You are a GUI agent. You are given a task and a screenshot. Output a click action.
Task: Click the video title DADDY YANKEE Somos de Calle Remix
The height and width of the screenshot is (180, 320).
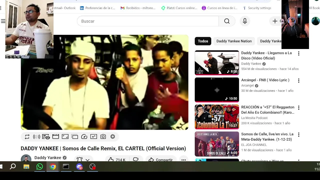tap(103, 148)
